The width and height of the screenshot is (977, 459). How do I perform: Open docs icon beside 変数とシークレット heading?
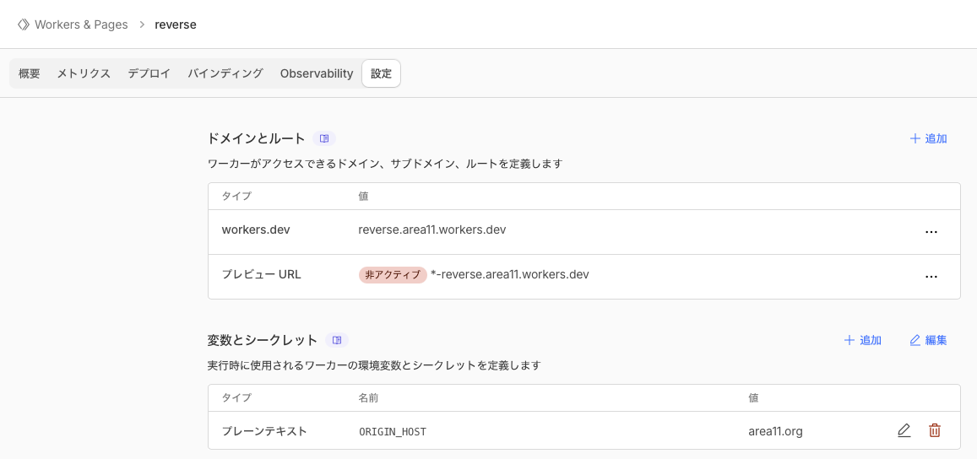point(337,340)
